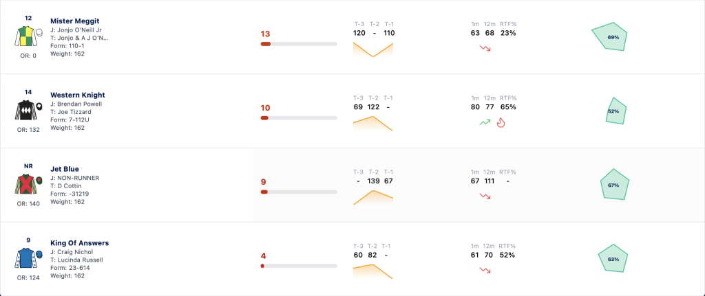Click the rating bar showing 4 for King Of Answers

[299, 266]
